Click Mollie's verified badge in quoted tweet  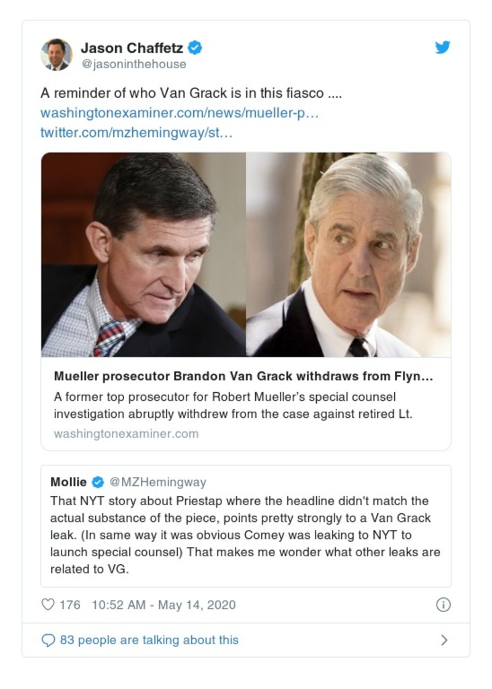[x=98, y=482]
